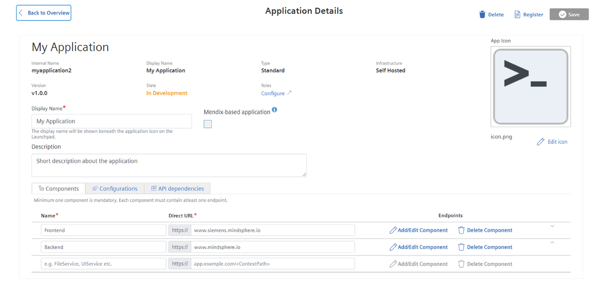This screenshot has height=284, width=602.
Task: Click the trash icon in the Frontend row
Action: click(x=462, y=230)
